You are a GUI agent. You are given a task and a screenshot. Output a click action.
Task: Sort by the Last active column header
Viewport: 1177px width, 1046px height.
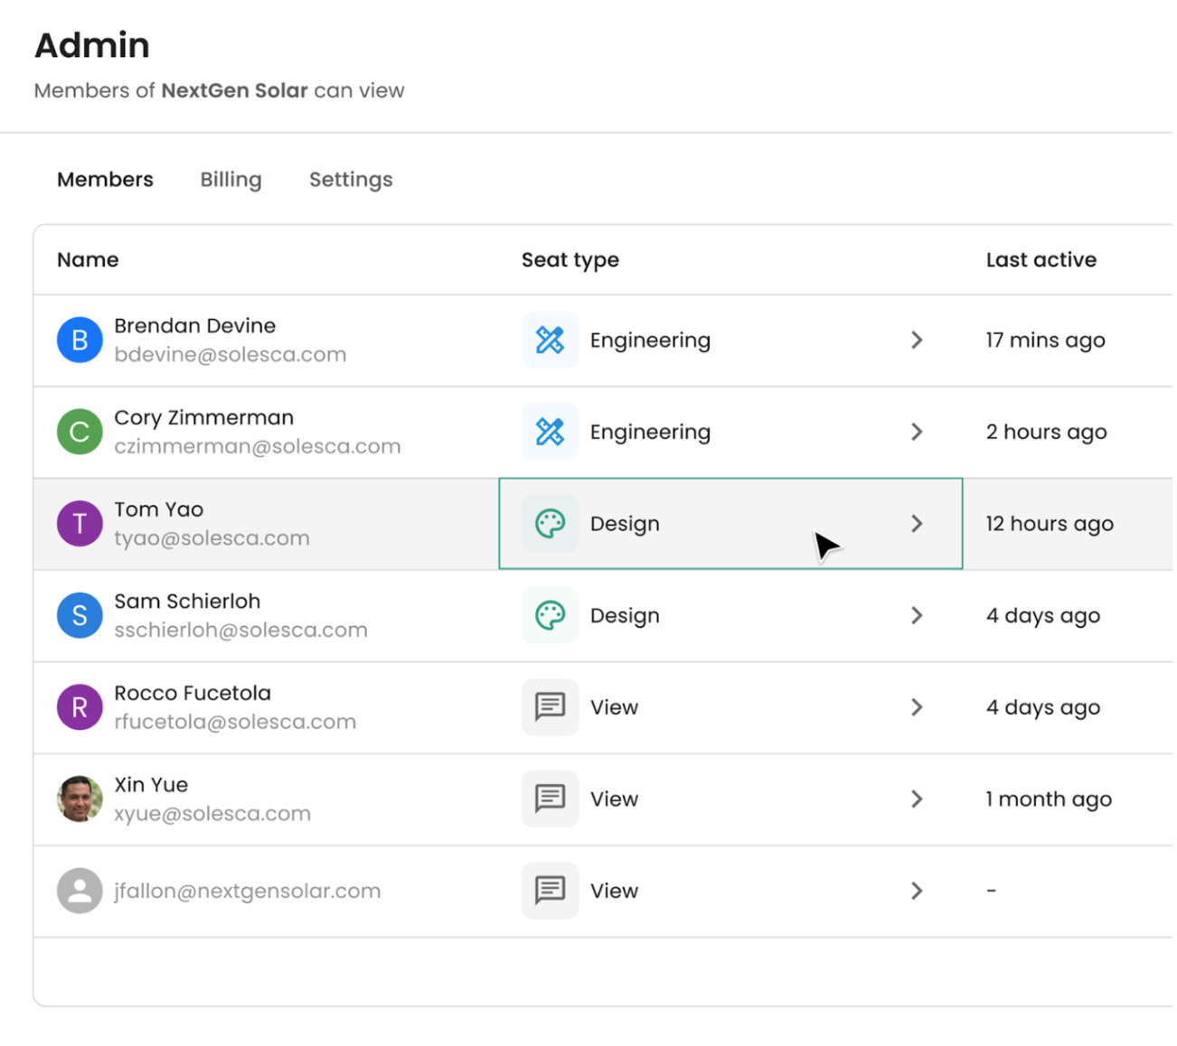point(1040,260)
